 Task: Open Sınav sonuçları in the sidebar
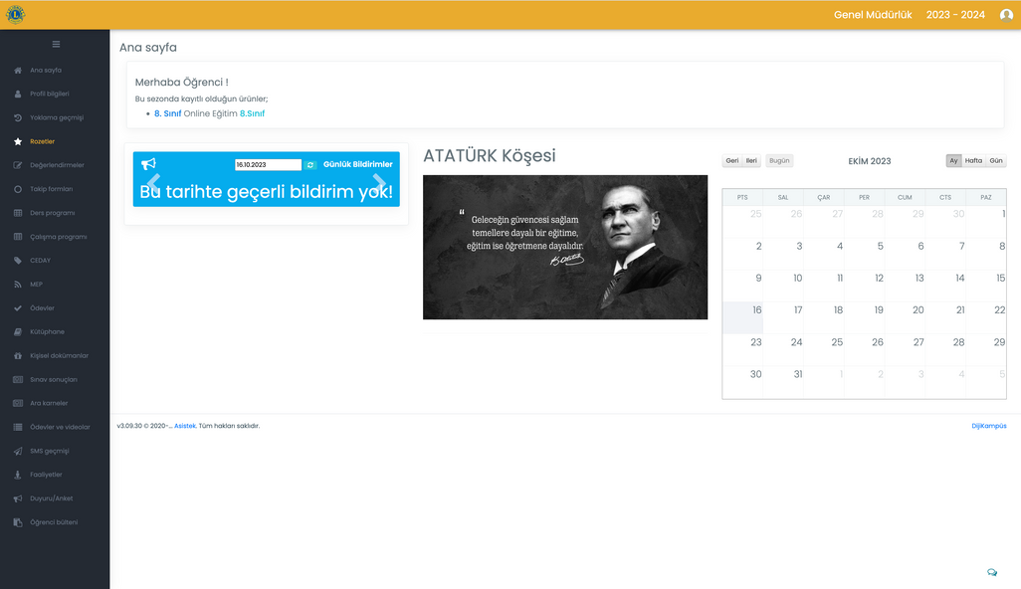(53, 379)
